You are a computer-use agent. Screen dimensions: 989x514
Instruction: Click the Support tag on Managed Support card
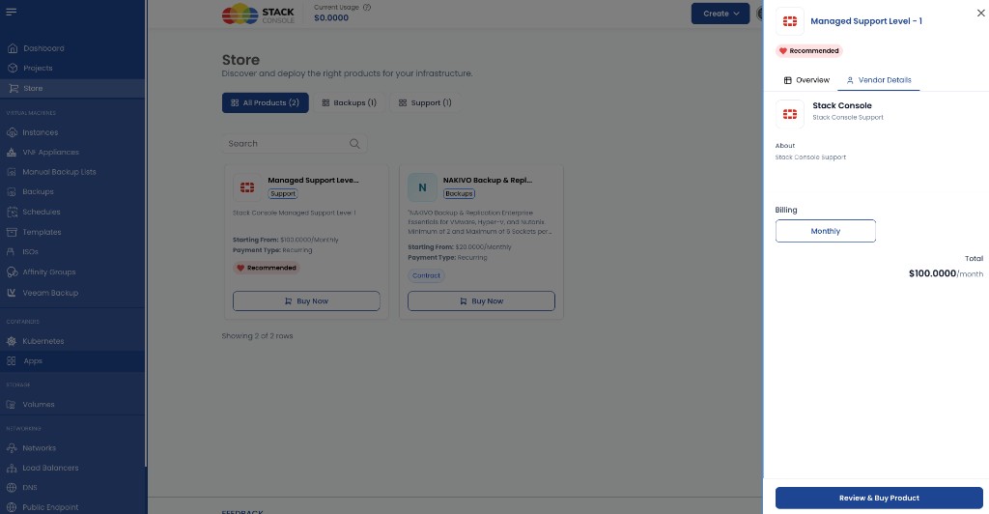coord(283,193)
